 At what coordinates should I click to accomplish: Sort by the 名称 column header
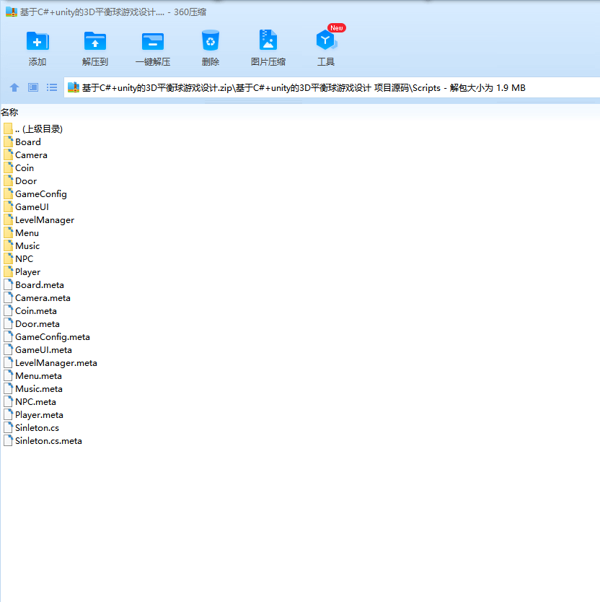(9, 113)
